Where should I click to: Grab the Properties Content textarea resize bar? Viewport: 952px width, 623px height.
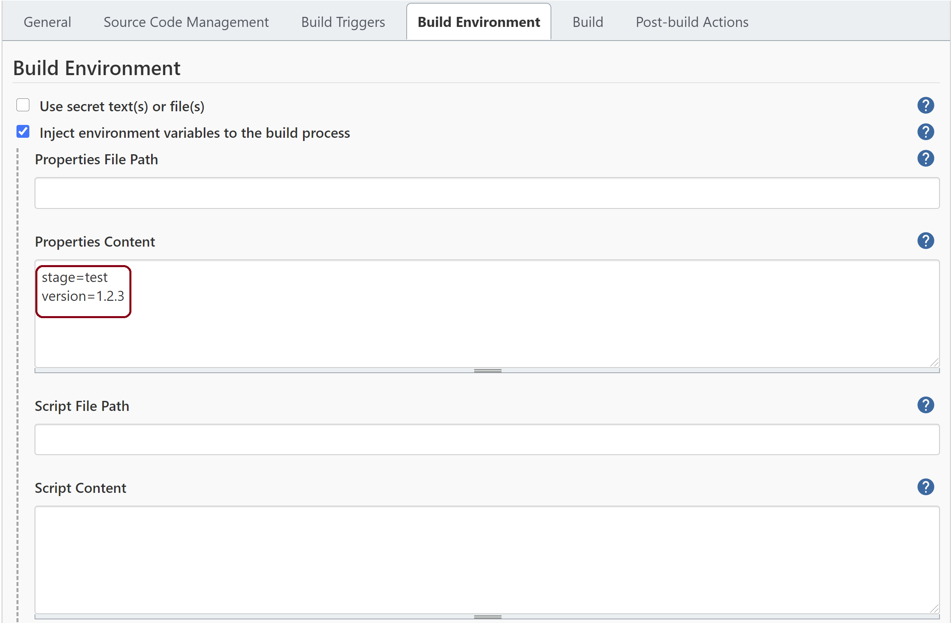point(487,371)
